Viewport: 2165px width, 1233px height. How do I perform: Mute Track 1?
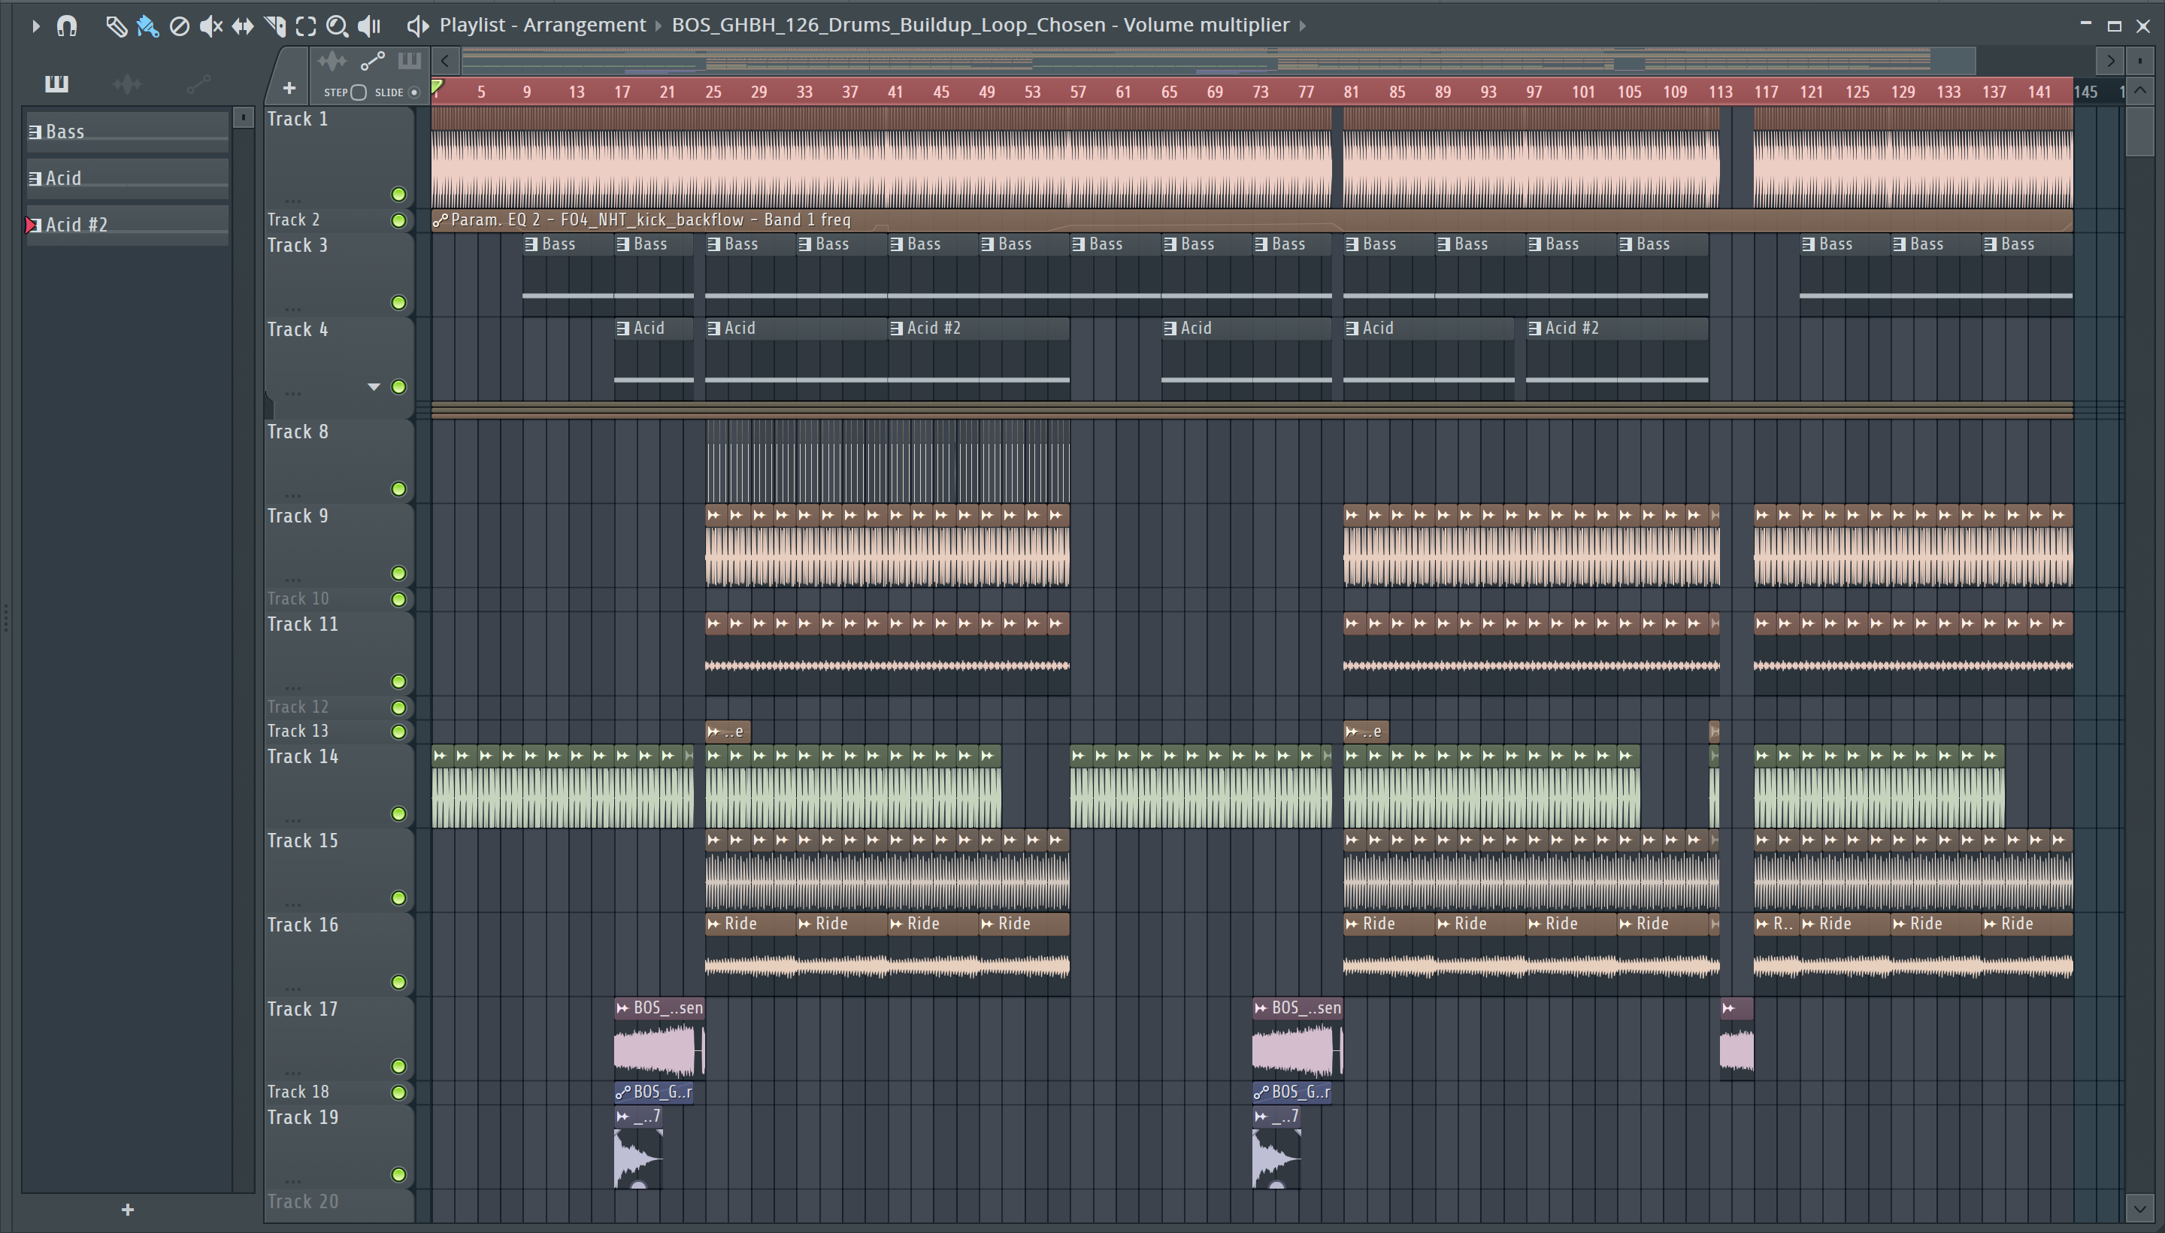pos(398,195)
